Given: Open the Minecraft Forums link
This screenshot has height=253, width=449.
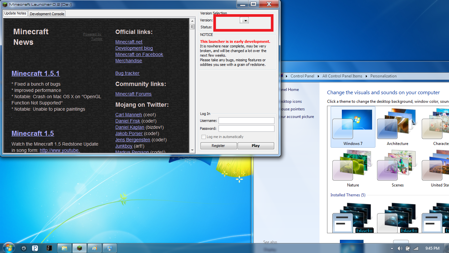Looking at the screenshot, I should tap(133, 94).
